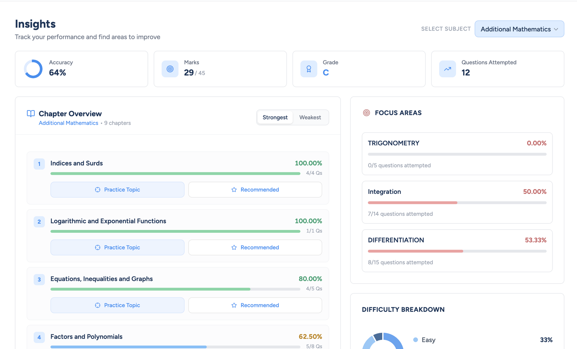Select the Strongest sorting tab
Viewport: 577px width, 349px height.
[x=275, y=117]
